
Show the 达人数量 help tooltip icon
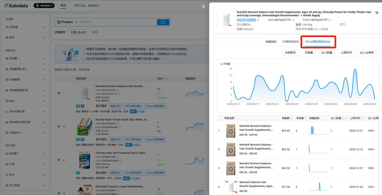[343, 118]
